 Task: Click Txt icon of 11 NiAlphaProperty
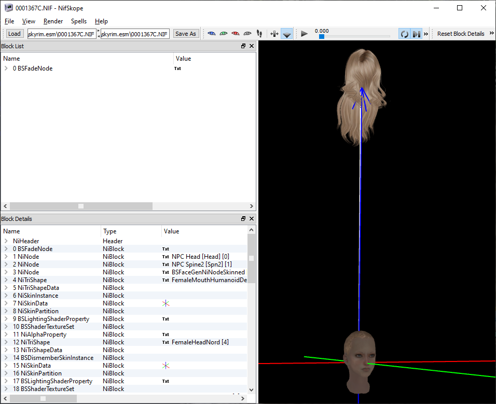pyautogui.click(x=166, y=335)
